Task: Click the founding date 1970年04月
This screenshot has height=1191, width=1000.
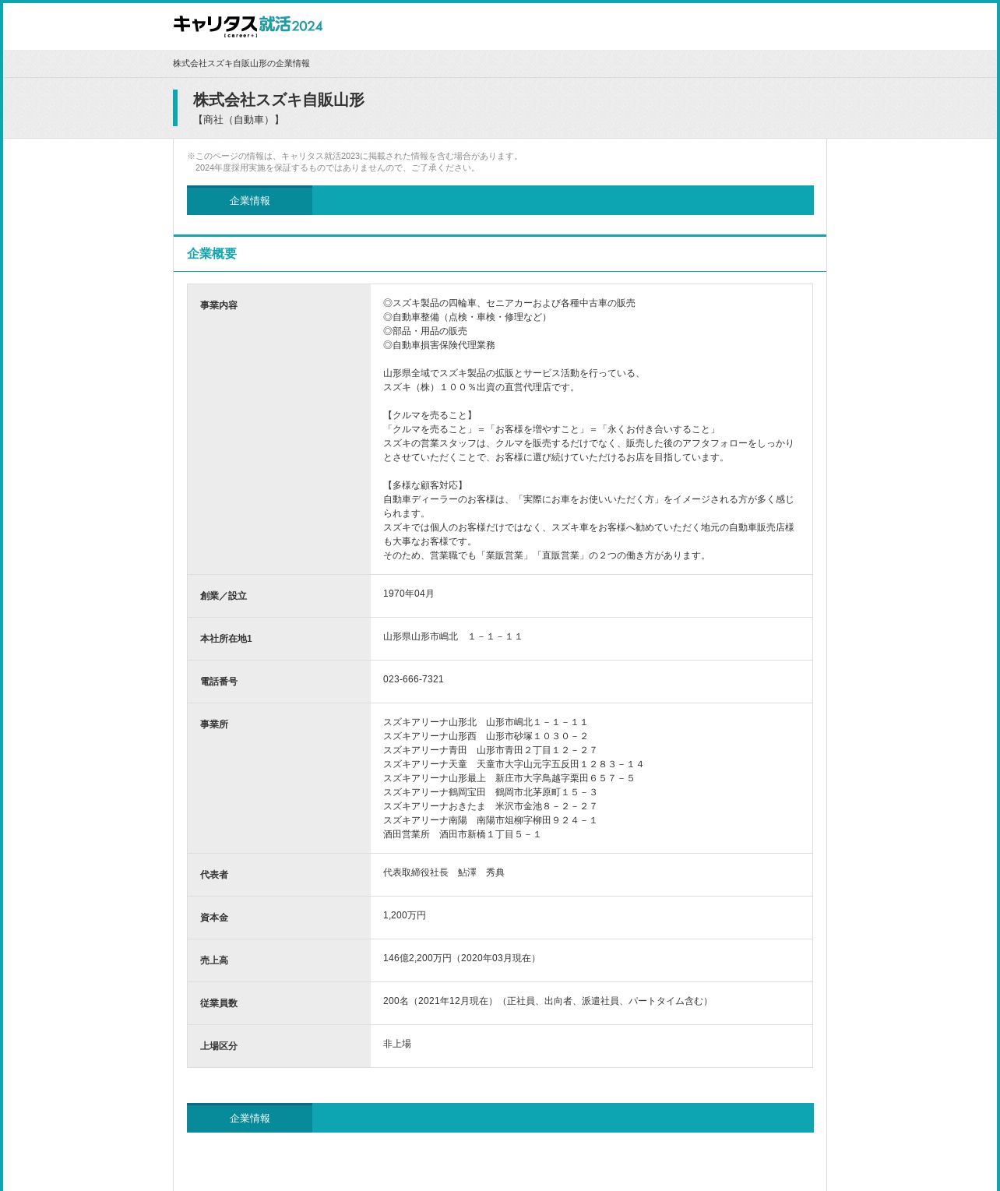Action: (x=409, y=594)
